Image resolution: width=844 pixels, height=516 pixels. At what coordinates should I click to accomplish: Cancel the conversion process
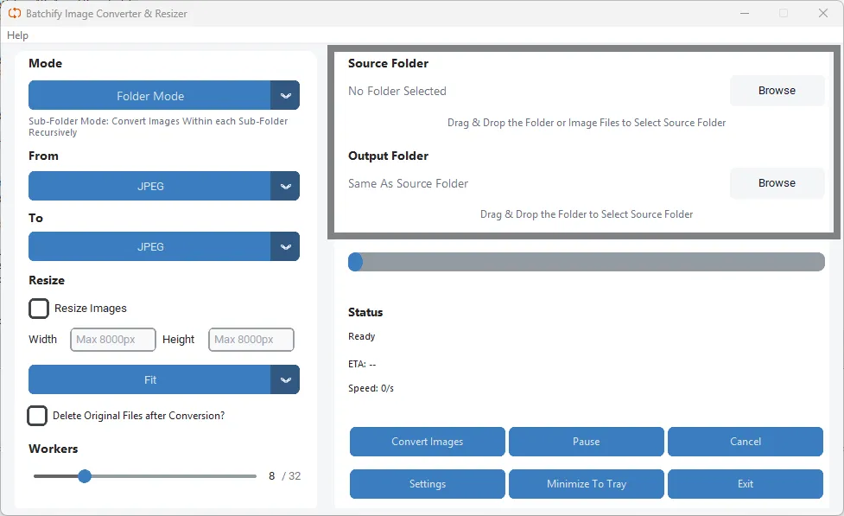point(745,442)
